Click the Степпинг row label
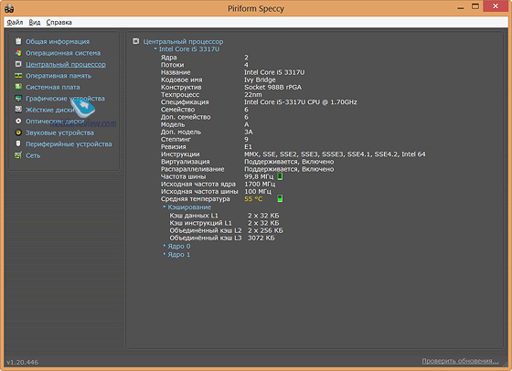The width and height of the screenshot is (512, 371). click(176, 139)
